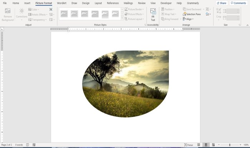The height and width of the screenshot is (148, 250).
Task: Open the Picture Effects dropdown
Action: click(x=134, y=14)
